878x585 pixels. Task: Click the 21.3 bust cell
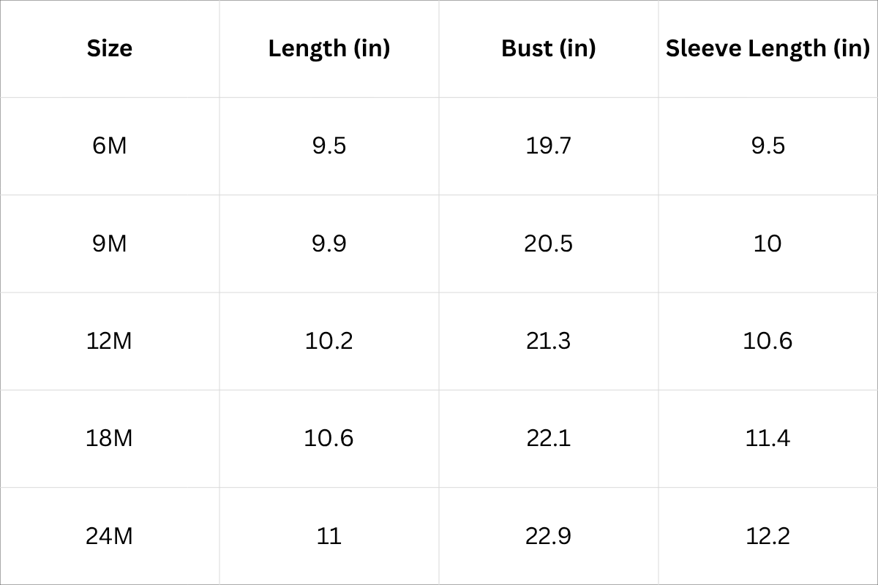(x=548, y=341)
